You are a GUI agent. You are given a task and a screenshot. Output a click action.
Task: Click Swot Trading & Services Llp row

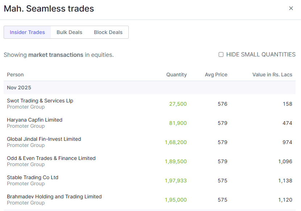[x=40, y=101]
